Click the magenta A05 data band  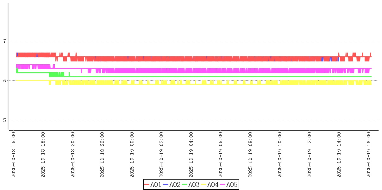pyautogui.click(x=222, y=70)
